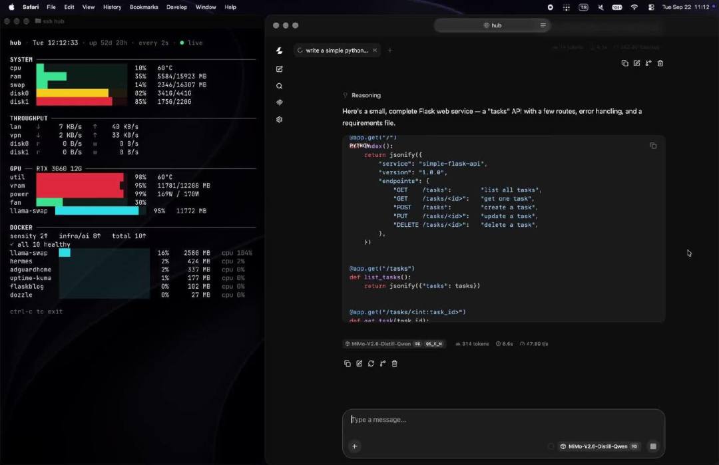This screenshot has height=465, width=719.
Task: Add an attachment with the plus button
Action: pos(354,446)
